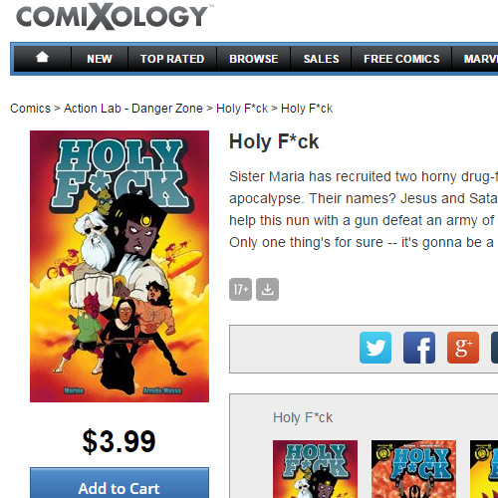Viewport: 498px width, 498px height.
Task: Click the partially visible share icon after Google Plus
Action: point(494,348)
